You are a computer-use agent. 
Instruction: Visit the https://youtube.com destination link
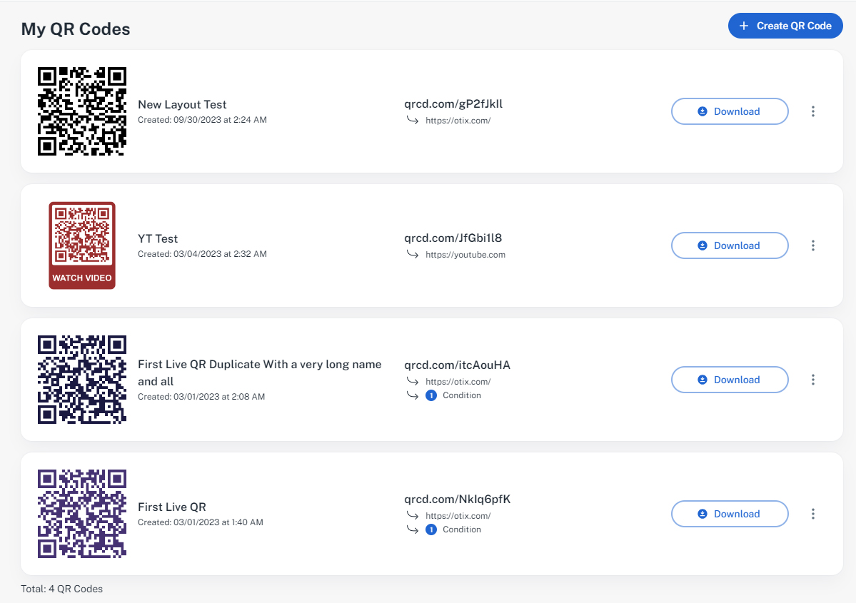465,254
